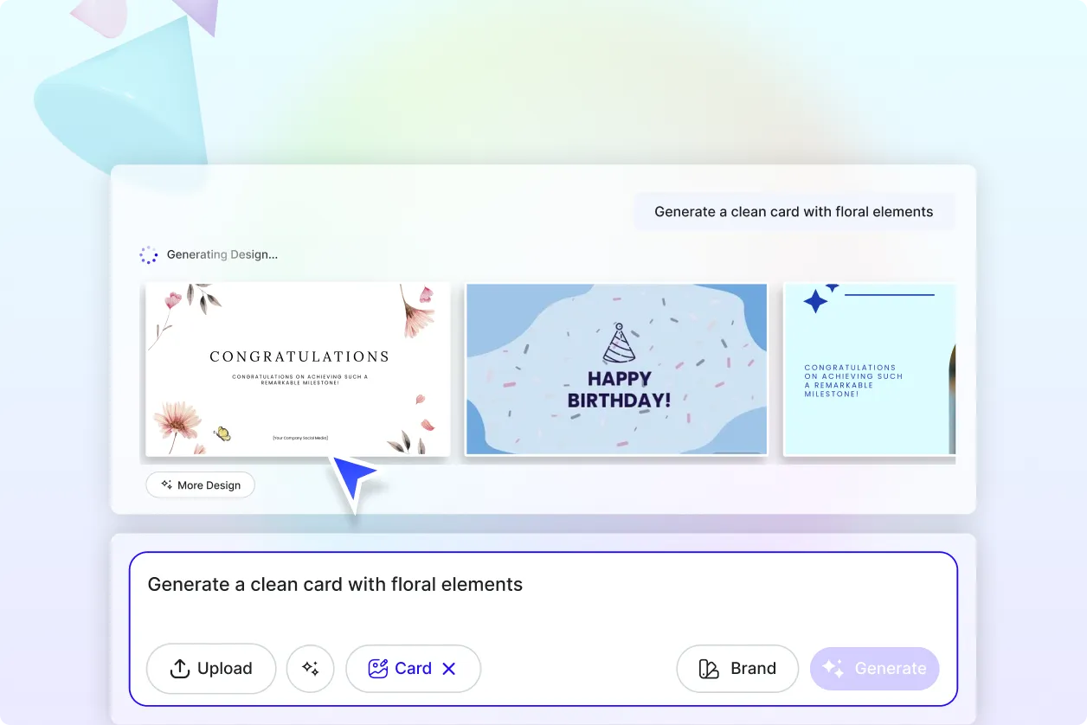This screenshot has height=725, width=1087.
Task: Click the Generate button
Action: coord(874,669)
